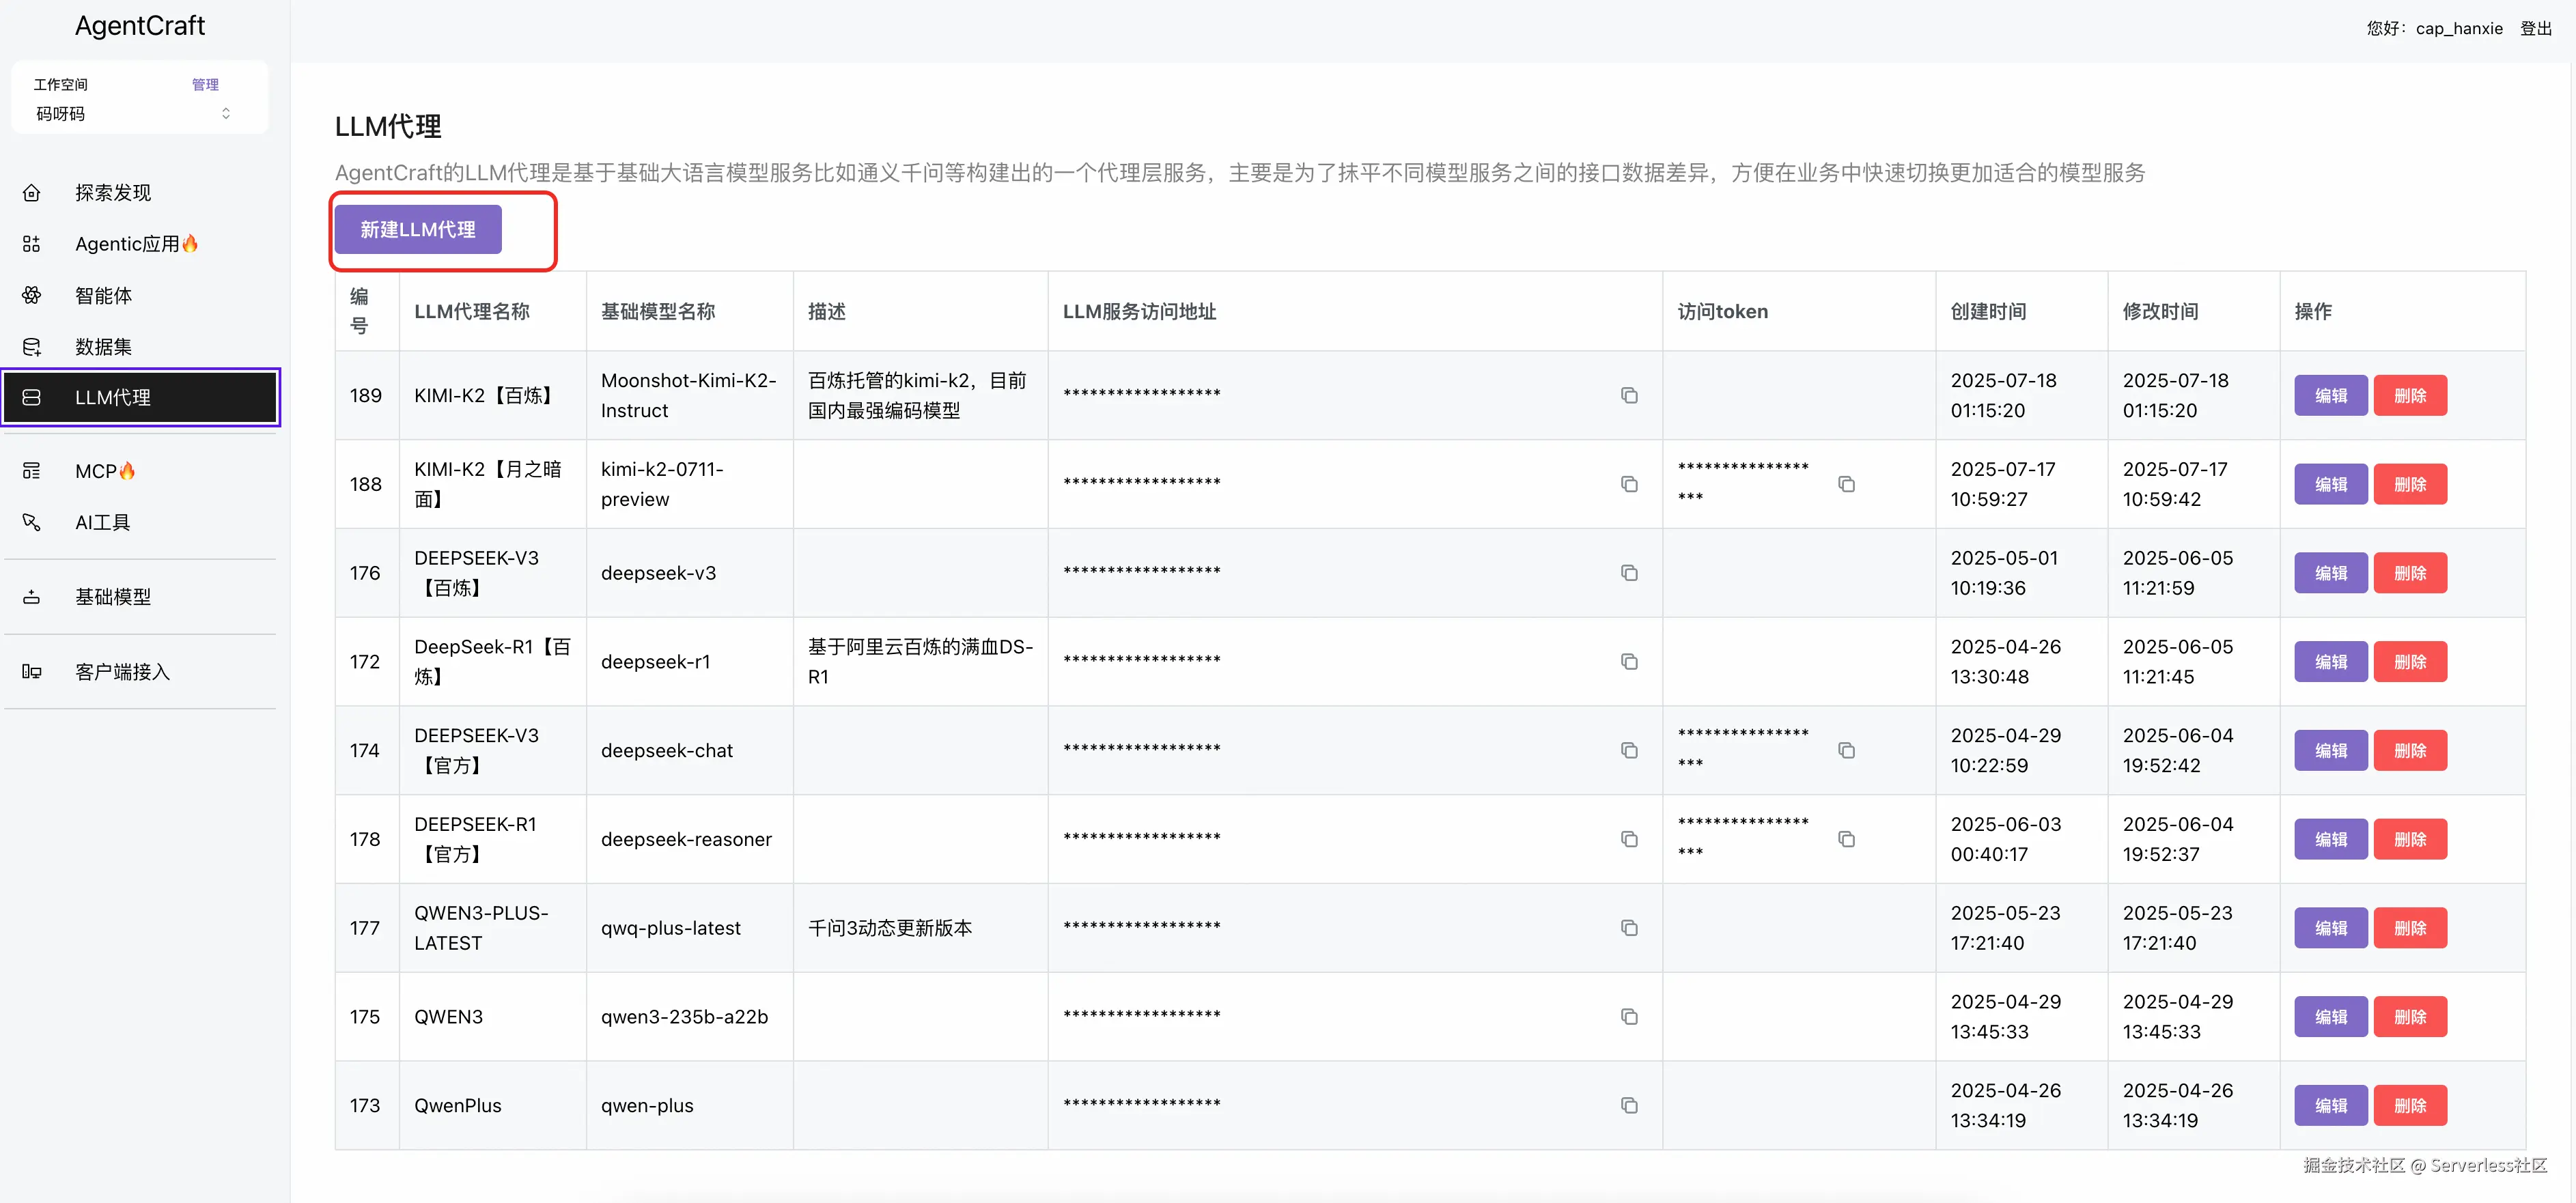Open the Agentic应用 menu item
2576x1203 pixels.
(x=127, y=244)
